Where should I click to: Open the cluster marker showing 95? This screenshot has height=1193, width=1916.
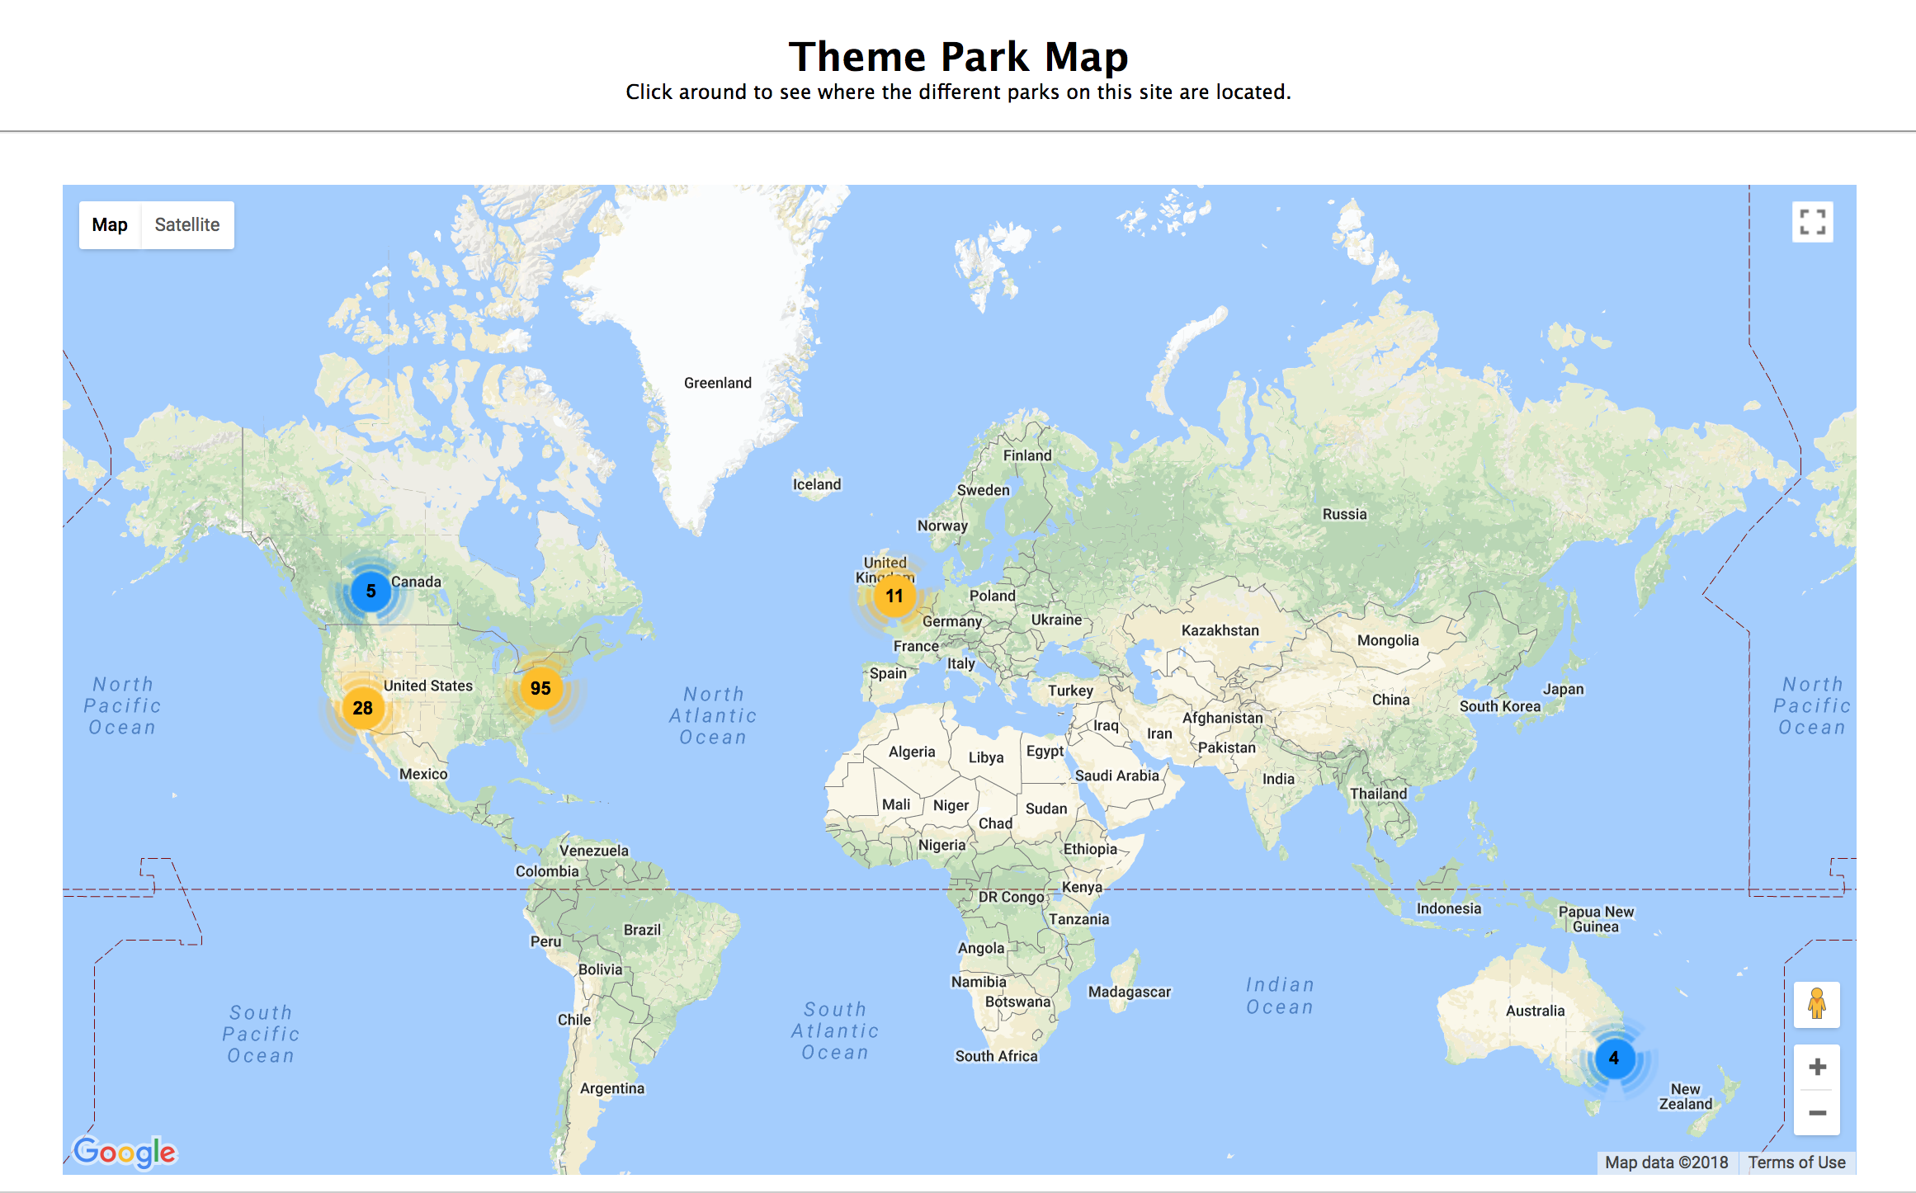[540, 688]
